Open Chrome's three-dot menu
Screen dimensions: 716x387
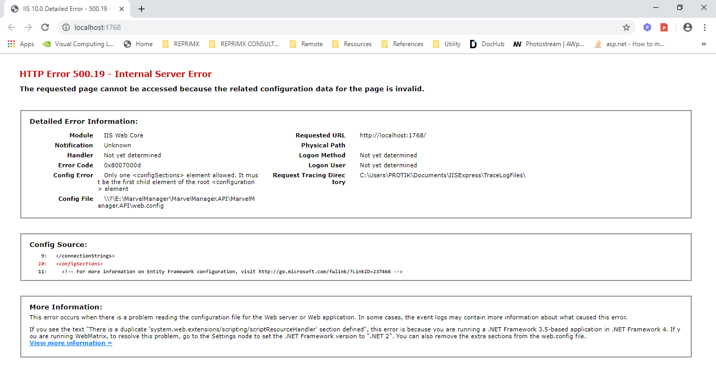click(x=704, y=27)
